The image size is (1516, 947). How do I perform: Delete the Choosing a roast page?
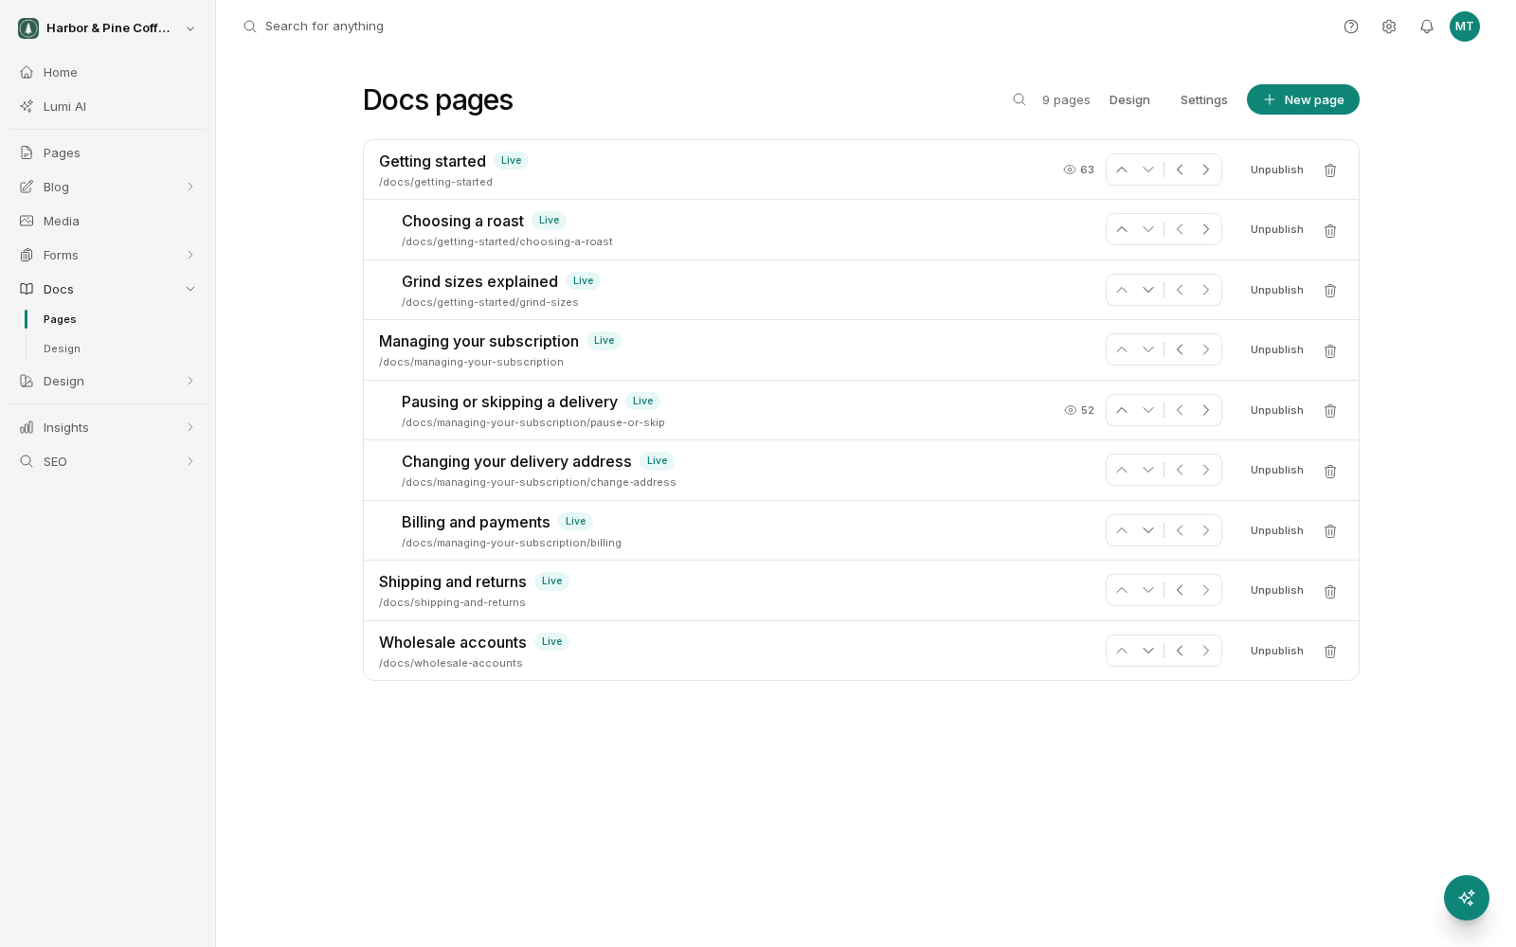tap(1330, 230)
